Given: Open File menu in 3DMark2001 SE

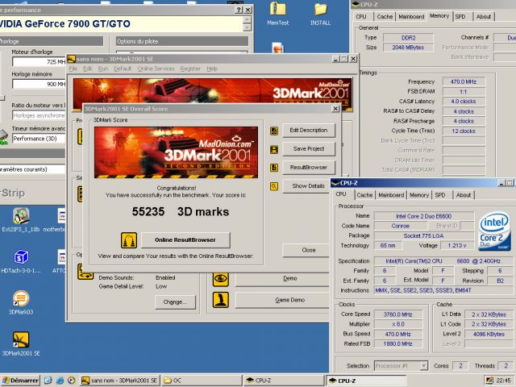Looking at the screenshot, I should tap(73, 69).
